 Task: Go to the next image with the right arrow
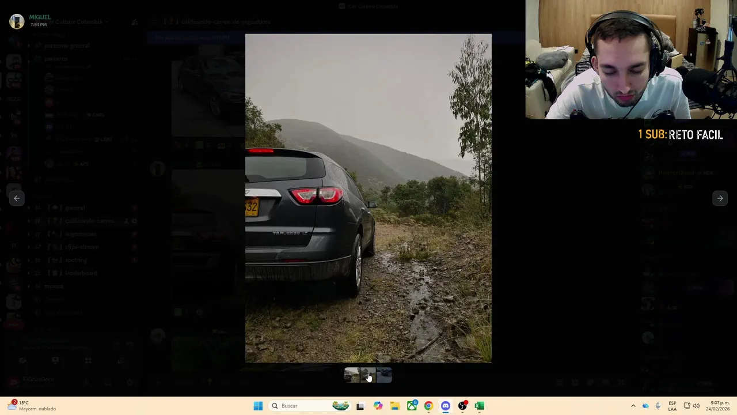point(720,198)
